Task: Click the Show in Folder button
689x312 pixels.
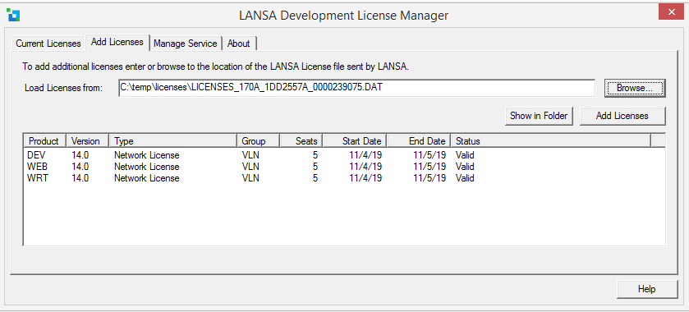Action: (540, 116)
